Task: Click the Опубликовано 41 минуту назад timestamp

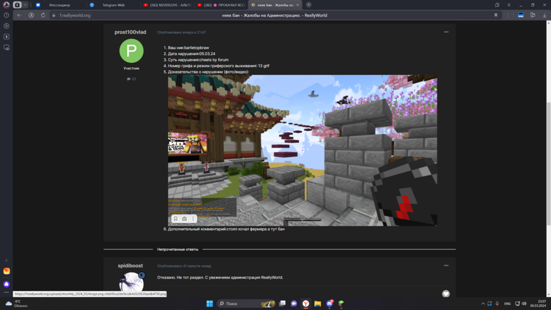Action: 184,266
